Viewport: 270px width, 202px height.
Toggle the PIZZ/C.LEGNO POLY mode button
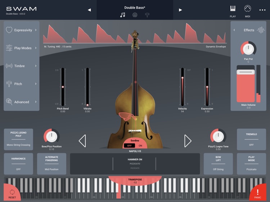tap(18, 139)
